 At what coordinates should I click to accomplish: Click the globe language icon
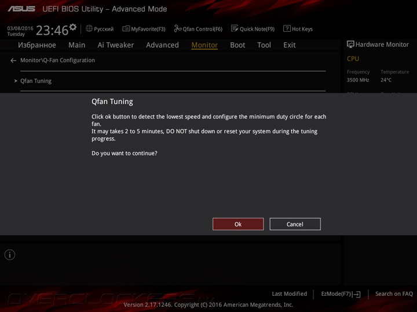(x=89, y=29)
